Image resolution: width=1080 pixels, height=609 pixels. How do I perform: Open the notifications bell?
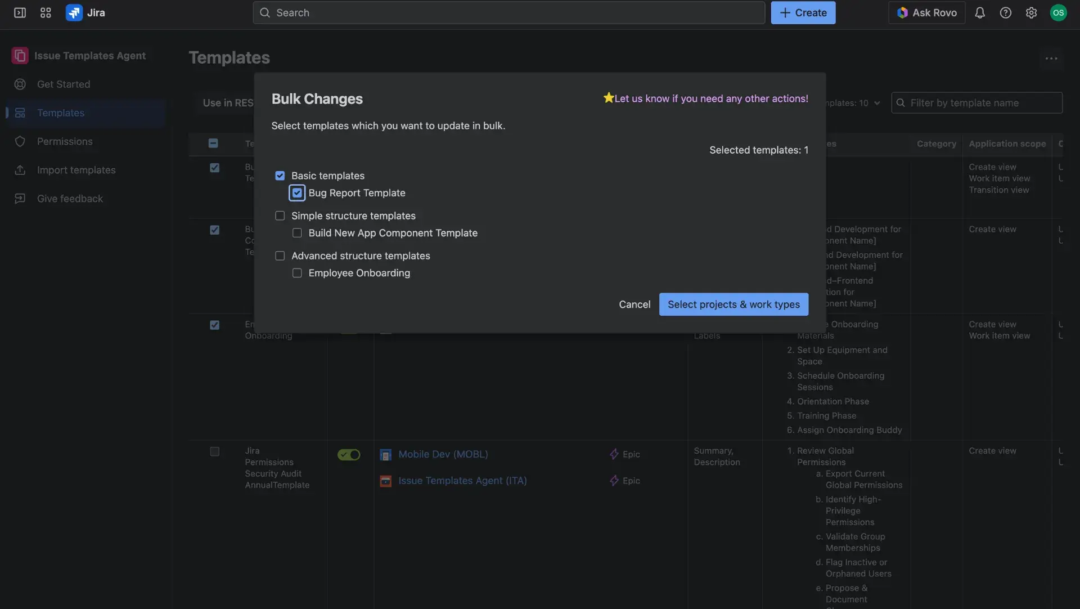tap(980, 12)
